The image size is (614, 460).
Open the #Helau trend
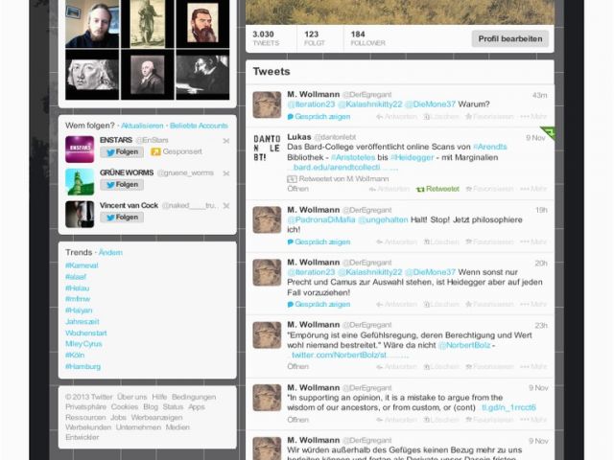point(77,288)
